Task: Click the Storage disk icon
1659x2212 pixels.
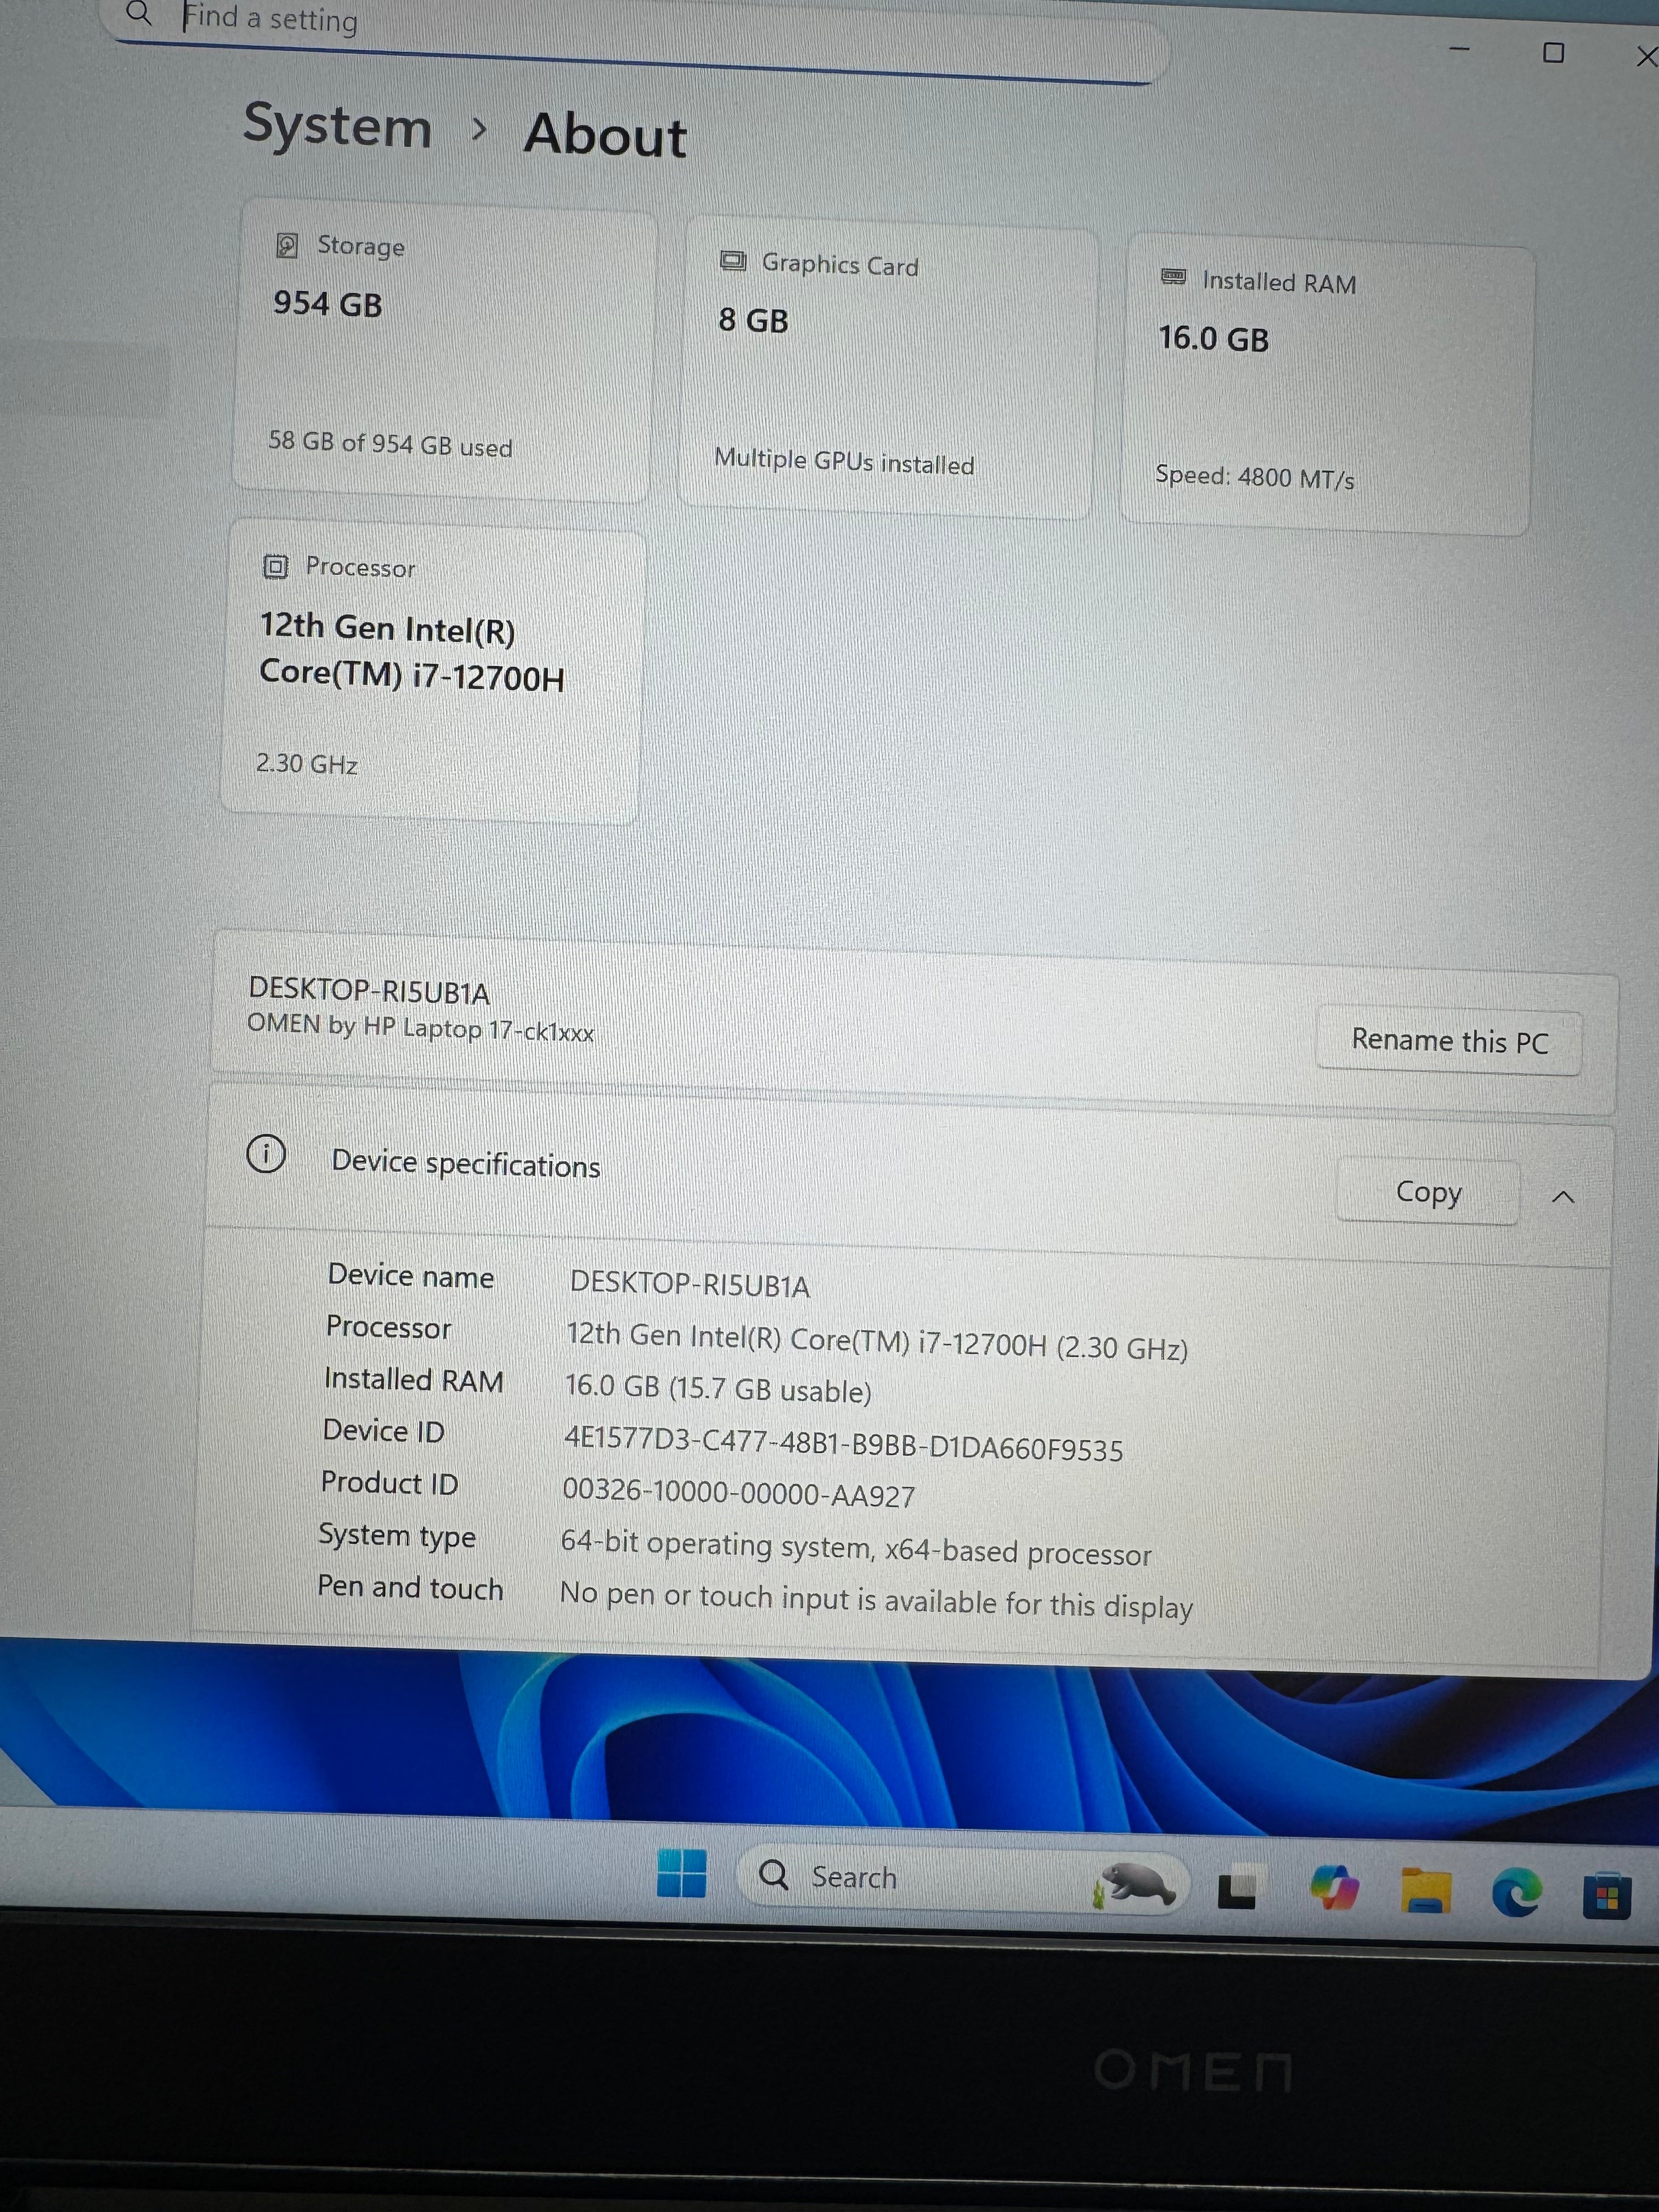Action: [287, 245]
